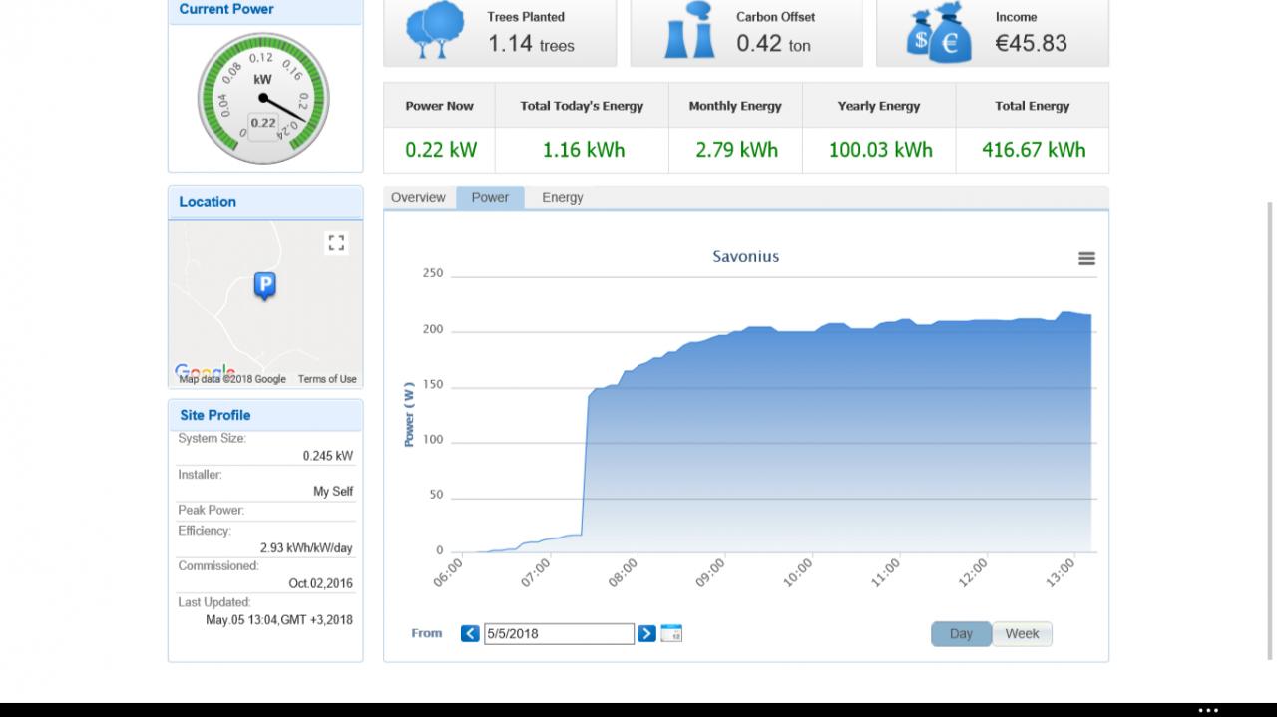Image resolution: width=1277 pixels, height=717 pixels.
Task: Click the Yearly Energy value 100.03 kWh
Action: 881,150
